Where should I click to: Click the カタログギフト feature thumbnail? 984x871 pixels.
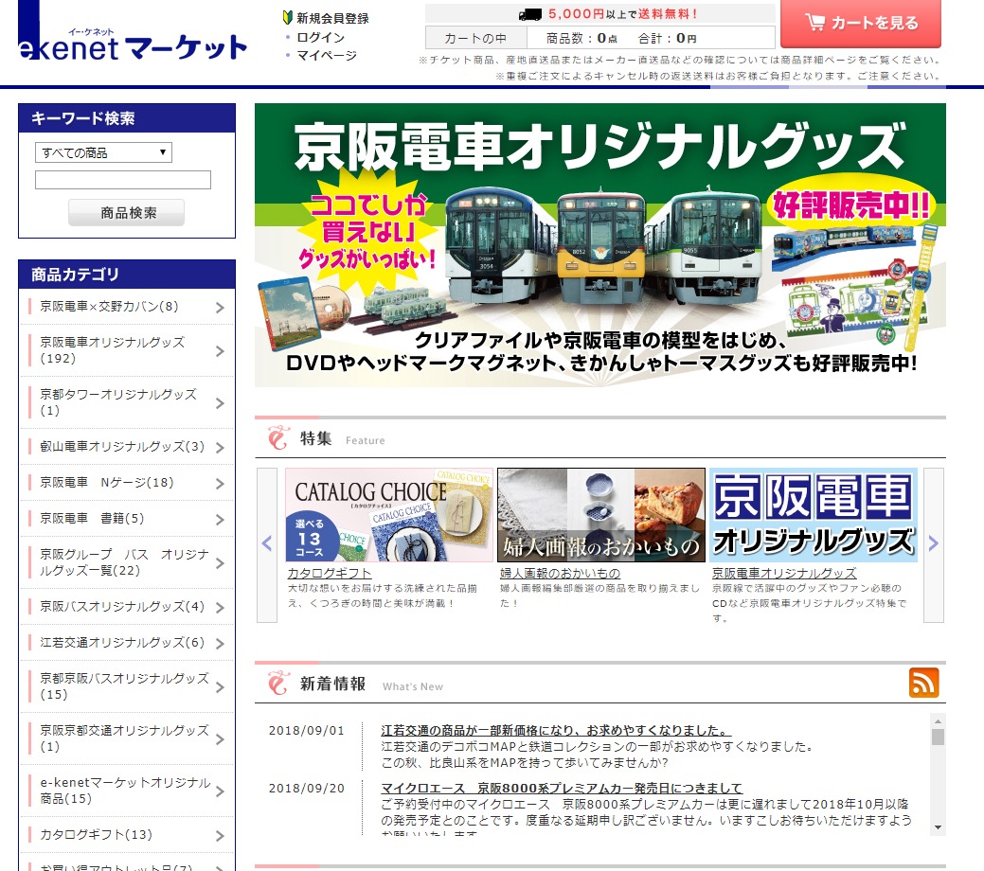(389, 515)
